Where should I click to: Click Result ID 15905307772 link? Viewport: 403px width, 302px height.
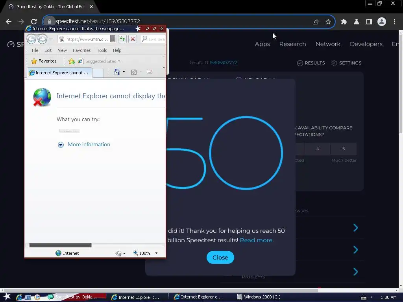point(224,63)
